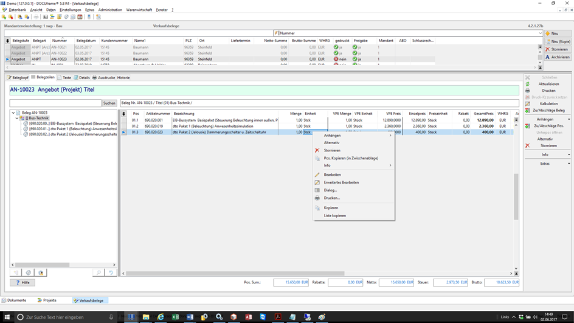Click the printer icon in the top toolbar
This screenshot has width=574, height=323.
[36, 17]
